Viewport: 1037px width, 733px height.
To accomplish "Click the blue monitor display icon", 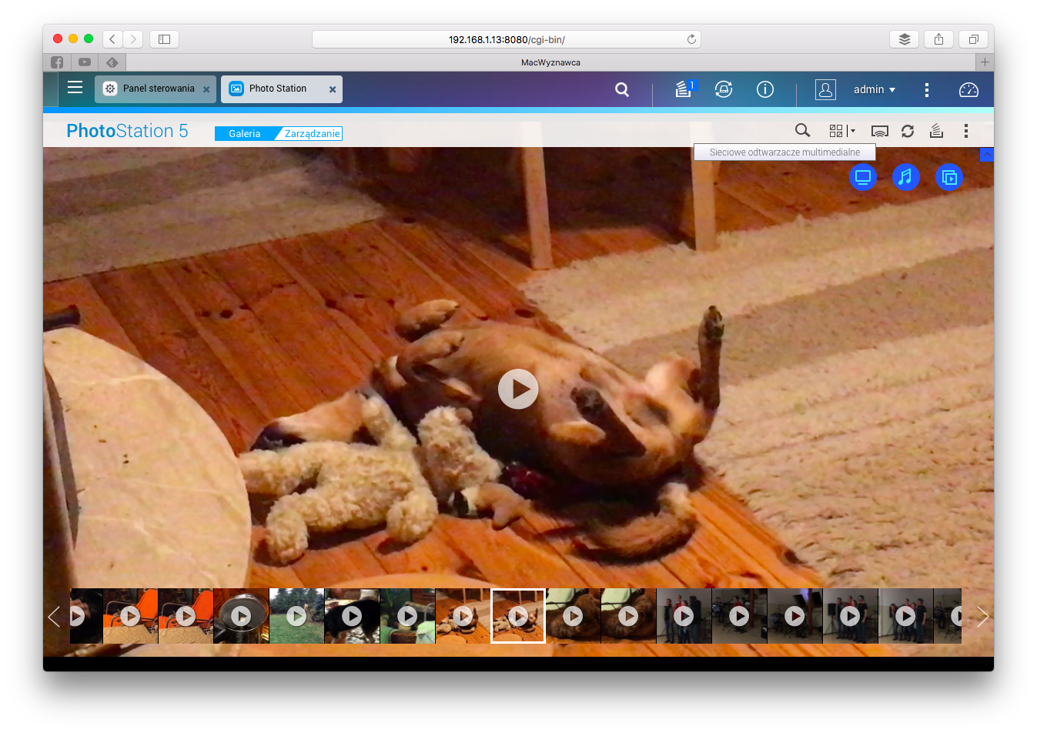I will tap(863, 177).
